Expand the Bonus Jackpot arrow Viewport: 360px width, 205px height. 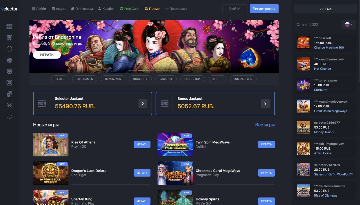(265, 103)
